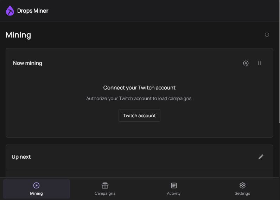Go to the Activity tab
The width and height of the screenshot is (280, 200).
(173, 189)
